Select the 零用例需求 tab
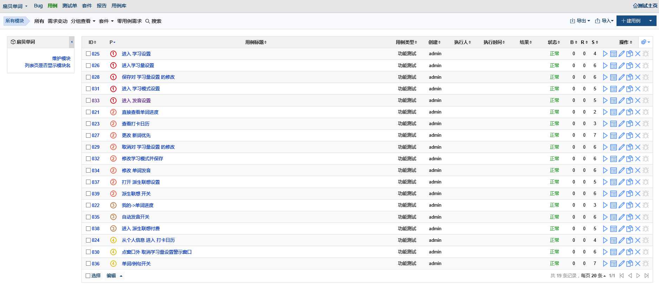 [129, 21]
